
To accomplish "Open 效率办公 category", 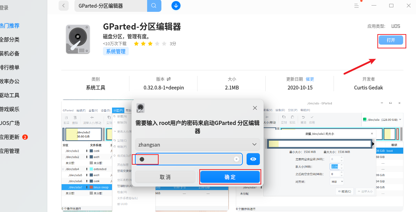I will click(9, 81).
